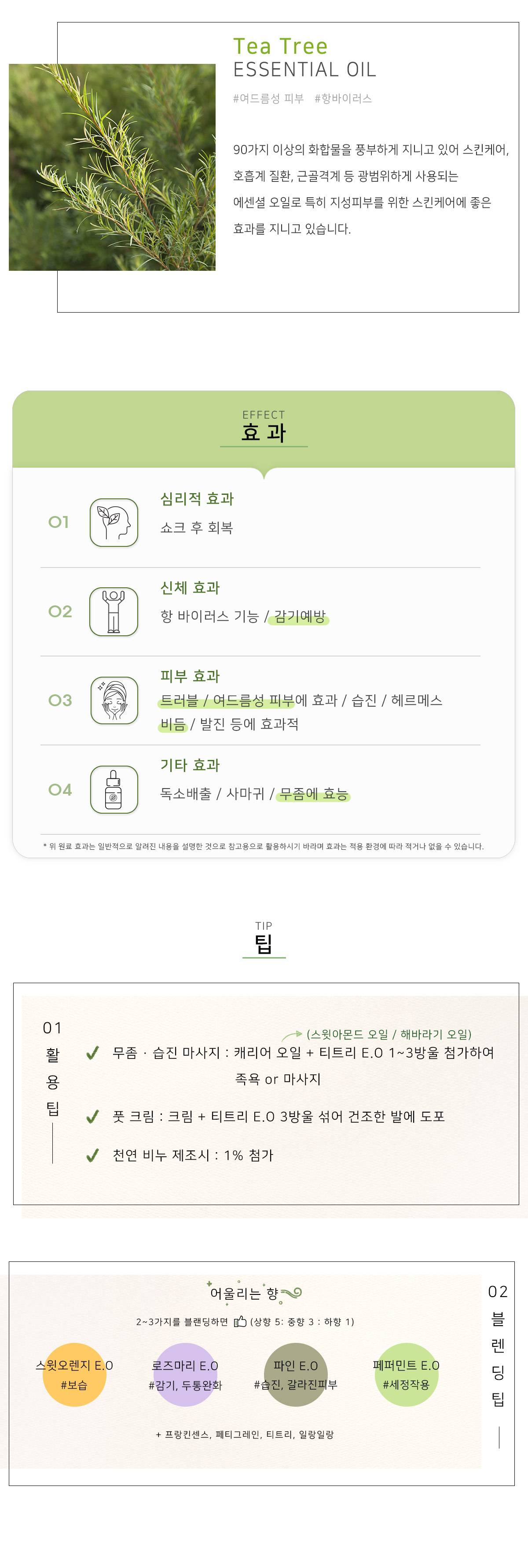Click the highlighted 감기예방 text
Viewport: 528px width, 1541px height.
coord(299,617)
